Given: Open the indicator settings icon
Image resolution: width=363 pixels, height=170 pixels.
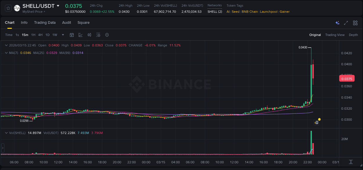Looking at the screenshot, I should coord(98,35).
